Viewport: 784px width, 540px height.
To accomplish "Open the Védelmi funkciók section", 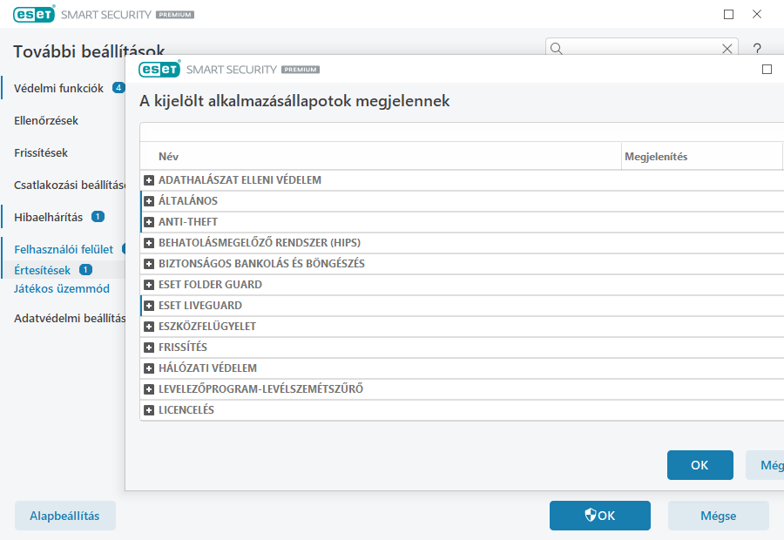I will 59,88.
